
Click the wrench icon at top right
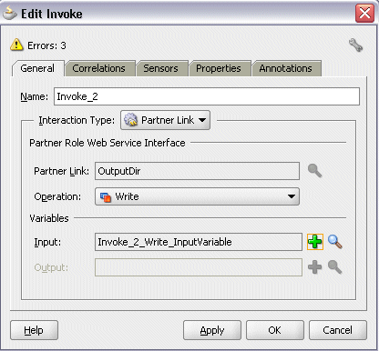355,45
